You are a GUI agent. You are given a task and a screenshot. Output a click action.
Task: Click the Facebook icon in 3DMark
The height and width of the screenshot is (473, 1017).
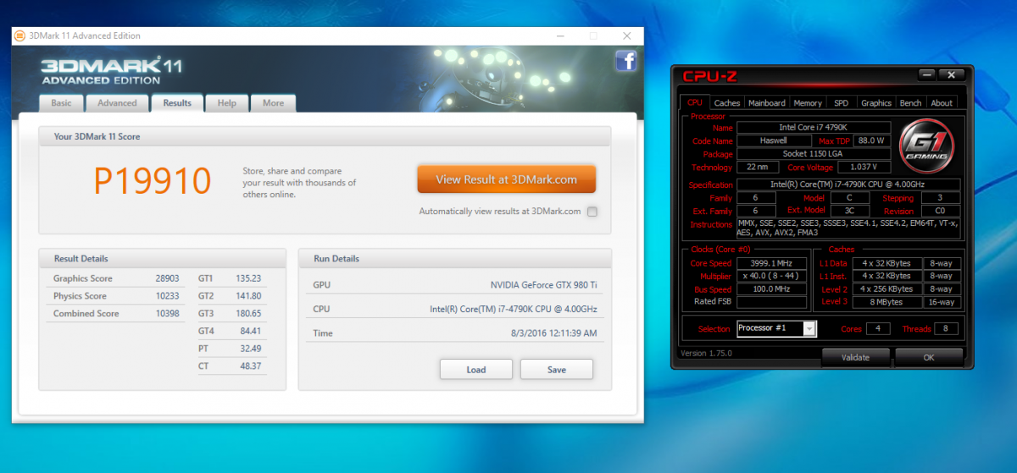point(625,60)
